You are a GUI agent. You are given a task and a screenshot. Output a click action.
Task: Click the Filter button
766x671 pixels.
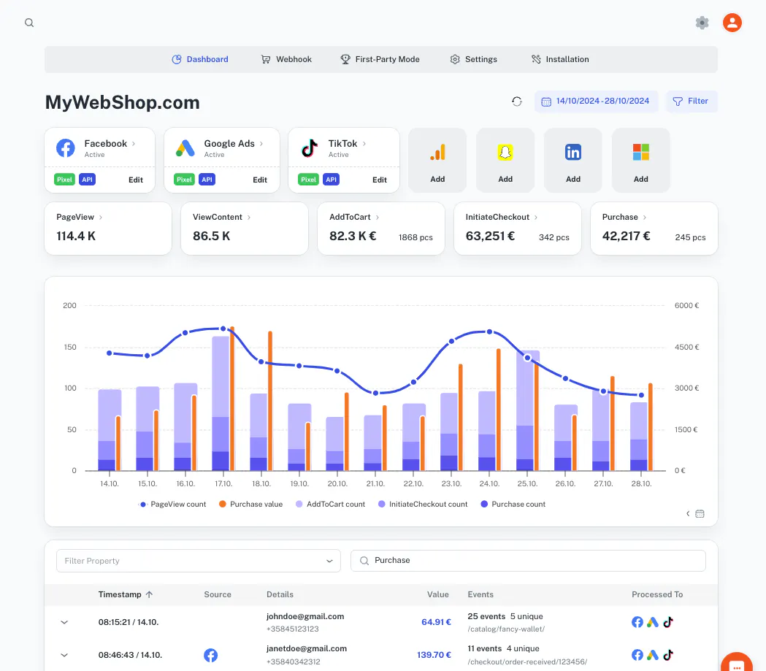(x=692, y=101)
